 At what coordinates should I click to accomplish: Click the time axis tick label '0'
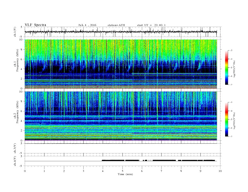[25, 171]
